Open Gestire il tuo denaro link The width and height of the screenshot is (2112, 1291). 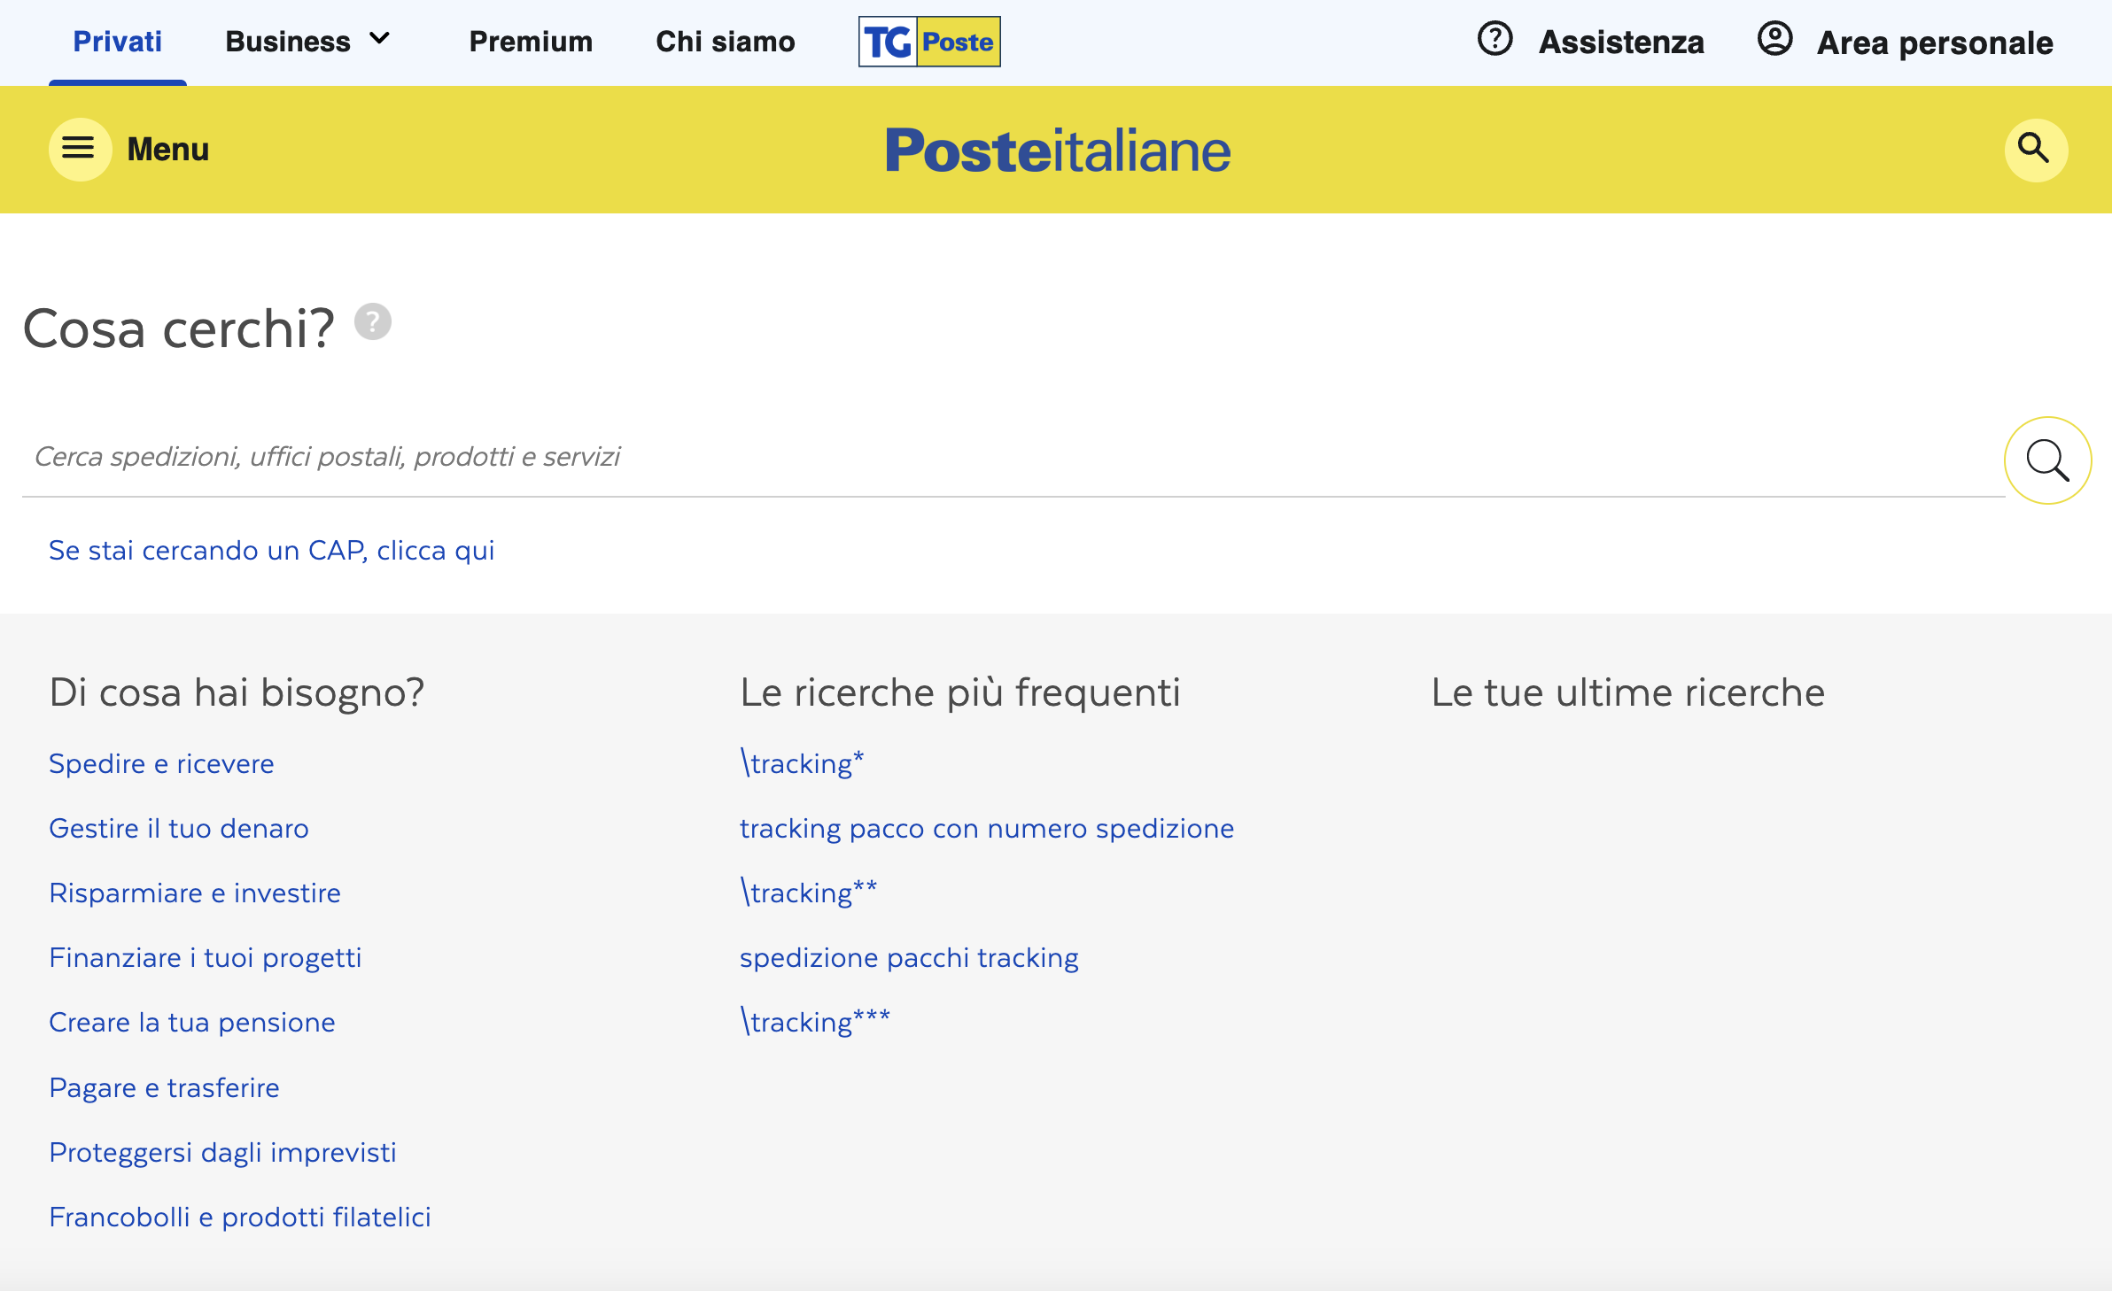click(x=179, y=828)
